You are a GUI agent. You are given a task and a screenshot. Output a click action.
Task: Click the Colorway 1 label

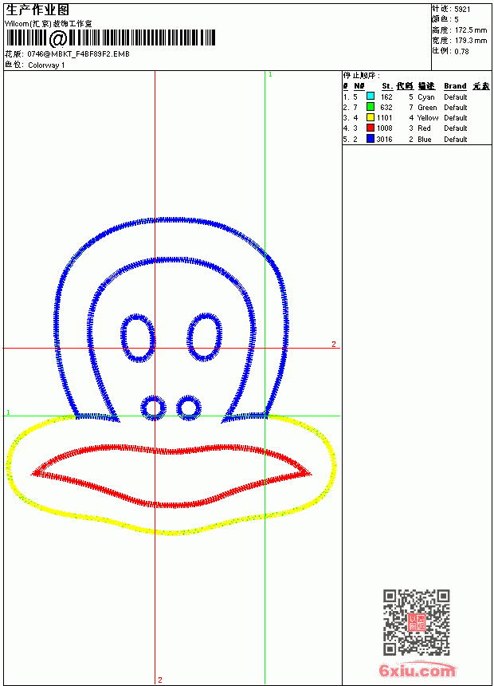pos(46,65)
